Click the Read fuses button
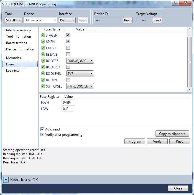Image resolution: width=194 pixels, height=195 pixels. click(x=180, y=141)
